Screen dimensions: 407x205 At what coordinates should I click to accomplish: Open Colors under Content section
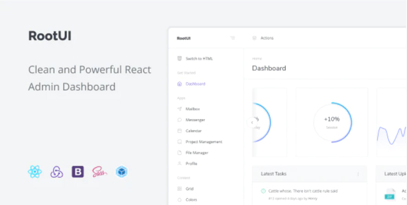[191, 200]
